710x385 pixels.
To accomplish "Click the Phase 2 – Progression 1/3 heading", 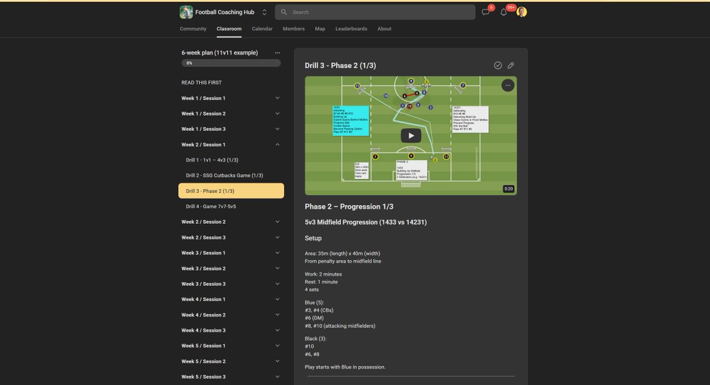I will pyautogui.click(x=349, y=207).
